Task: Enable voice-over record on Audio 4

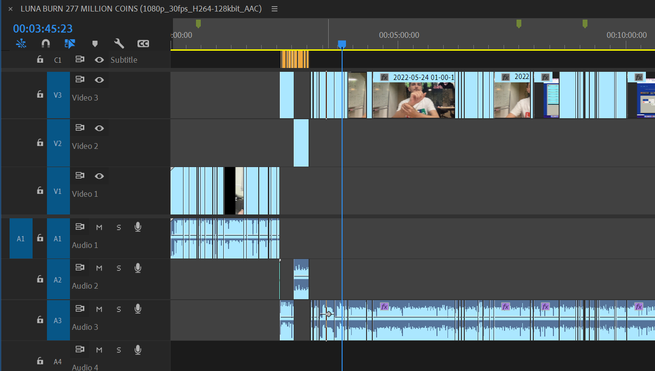Action: click(x=138, y=350)
